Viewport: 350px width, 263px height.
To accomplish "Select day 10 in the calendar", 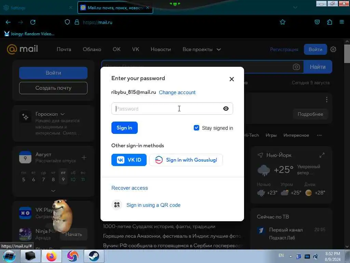I will [x=73, y=179].
